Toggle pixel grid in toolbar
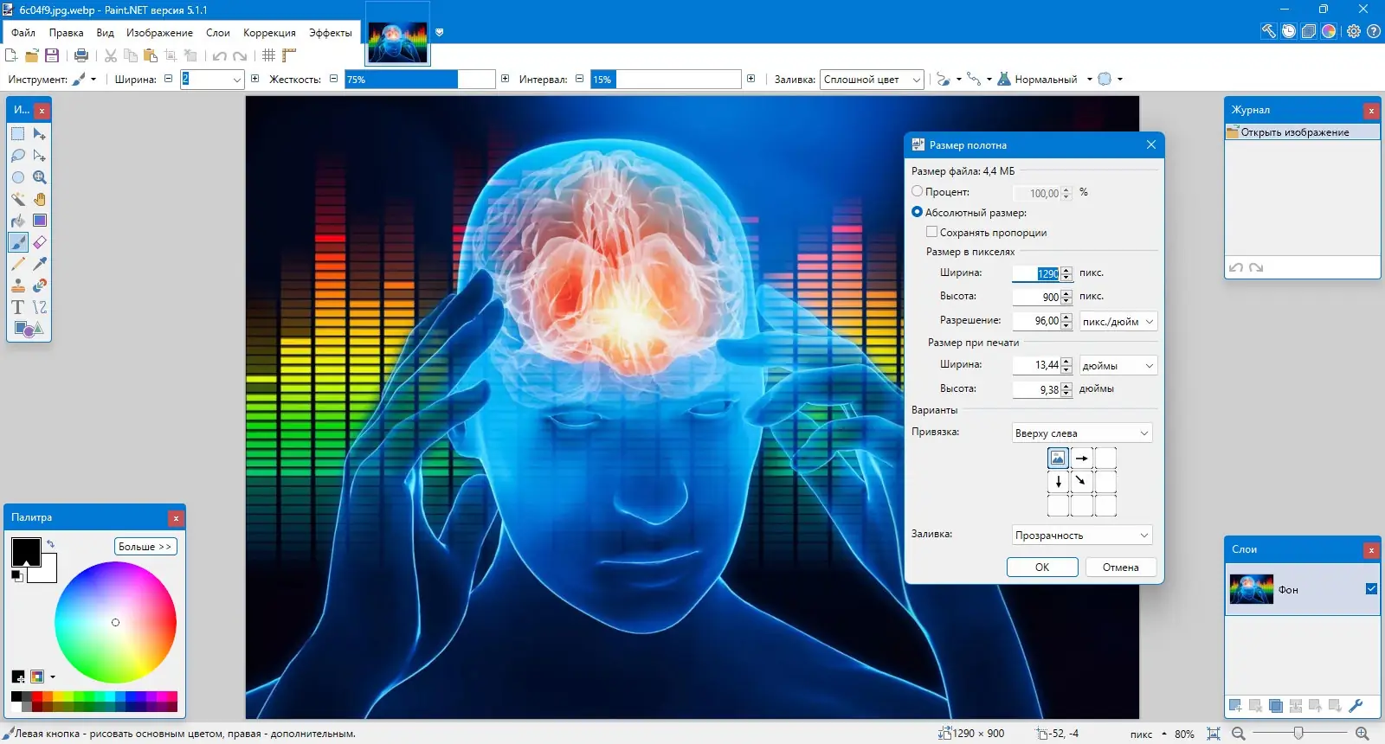 (268, 55)
